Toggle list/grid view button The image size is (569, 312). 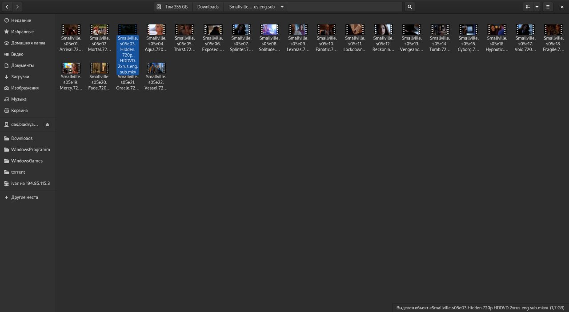[x=528, y=7]
